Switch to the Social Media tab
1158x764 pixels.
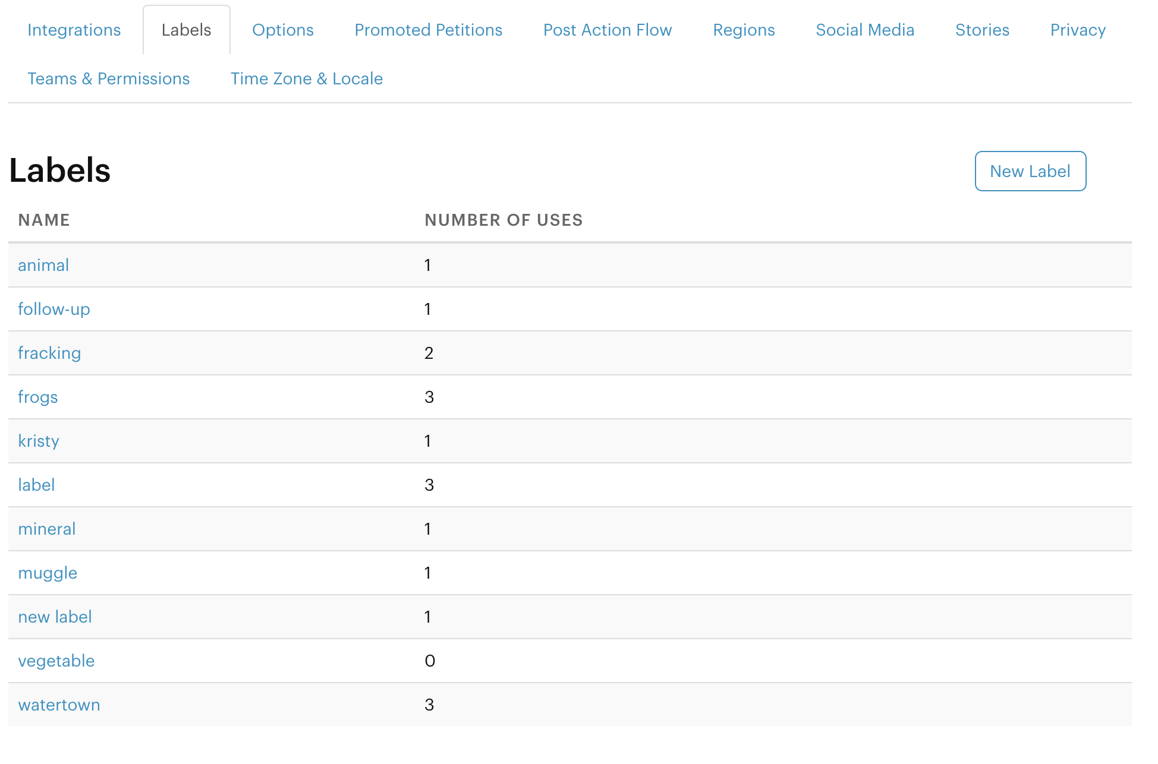pyautogui.click(x=865, y=30)
